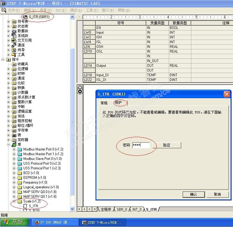Collapse the 指令 instructions tree node

click(x=3, y=60)
